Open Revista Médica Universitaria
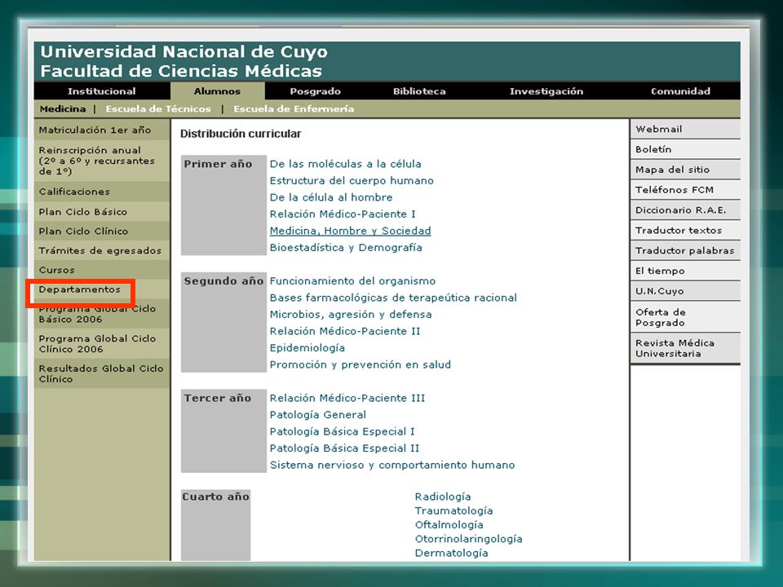Screen dimensions: 783x587 coord(686,348)
